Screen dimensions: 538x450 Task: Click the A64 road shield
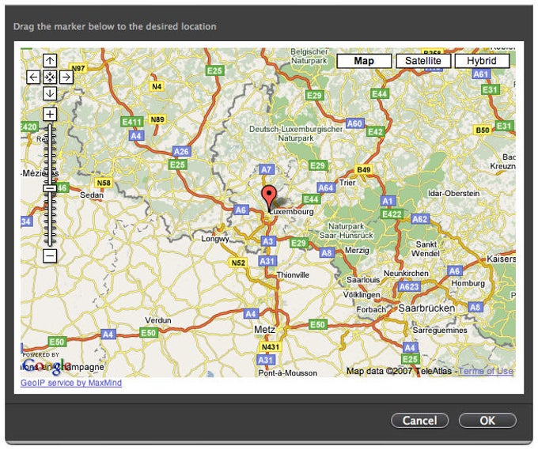click(326, 188)
